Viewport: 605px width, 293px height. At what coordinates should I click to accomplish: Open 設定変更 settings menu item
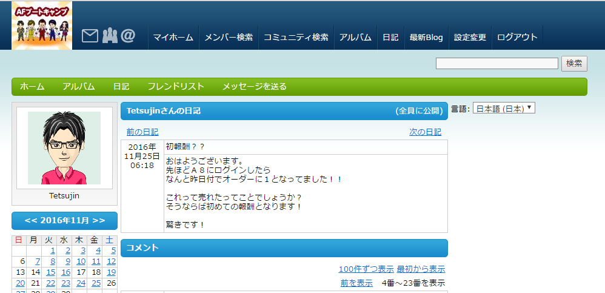pos(470,37)
